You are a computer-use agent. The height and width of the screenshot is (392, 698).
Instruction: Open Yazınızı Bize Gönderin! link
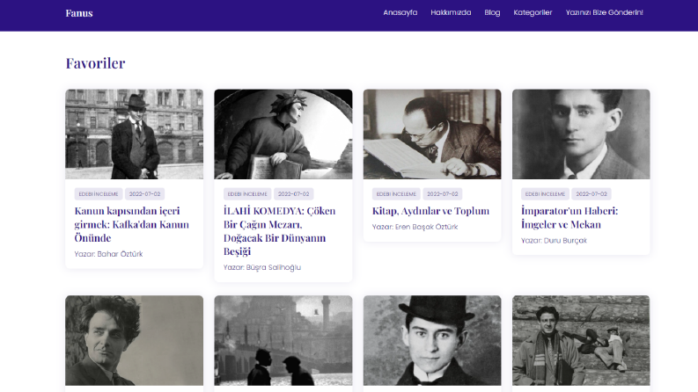pos(604,12)
